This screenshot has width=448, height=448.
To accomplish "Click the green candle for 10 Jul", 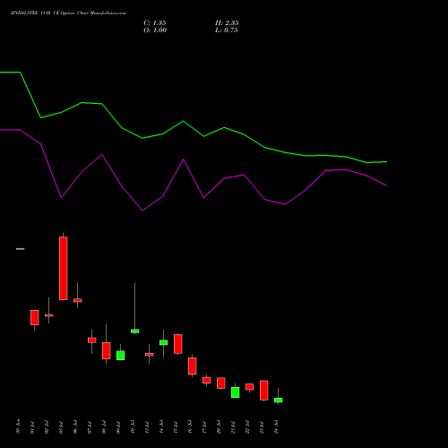I will coord(135,331).
